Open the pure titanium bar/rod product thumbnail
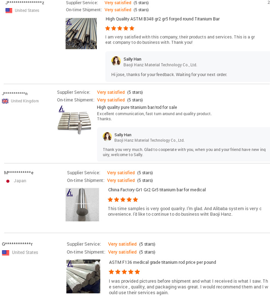 tap(74, 120)
